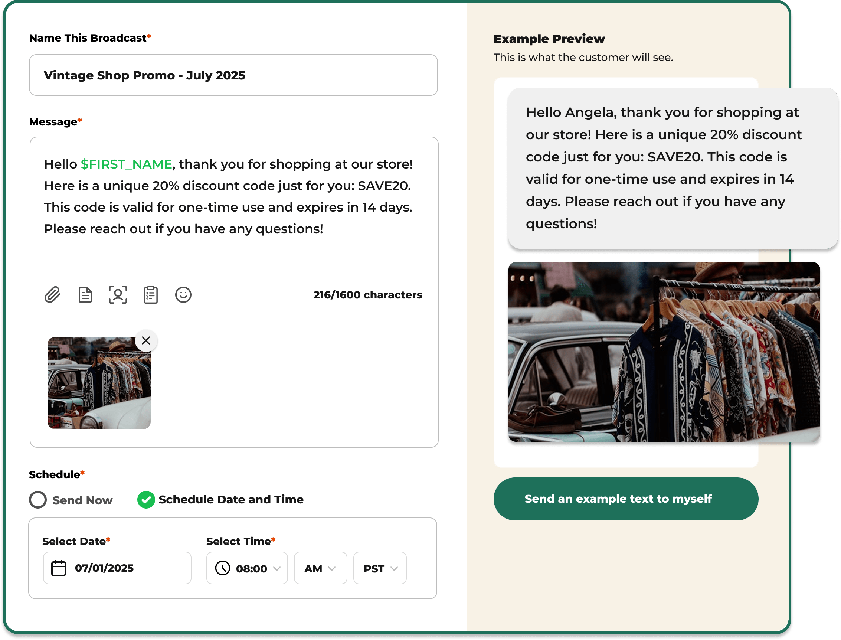Click Send an example text to myself
This screenshot has height=640, width=841.
click(626, 499)
